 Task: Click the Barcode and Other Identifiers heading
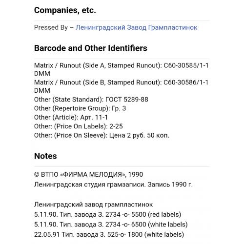91,48
